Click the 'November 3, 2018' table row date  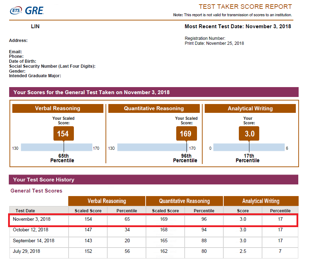(x=32, y=219)
